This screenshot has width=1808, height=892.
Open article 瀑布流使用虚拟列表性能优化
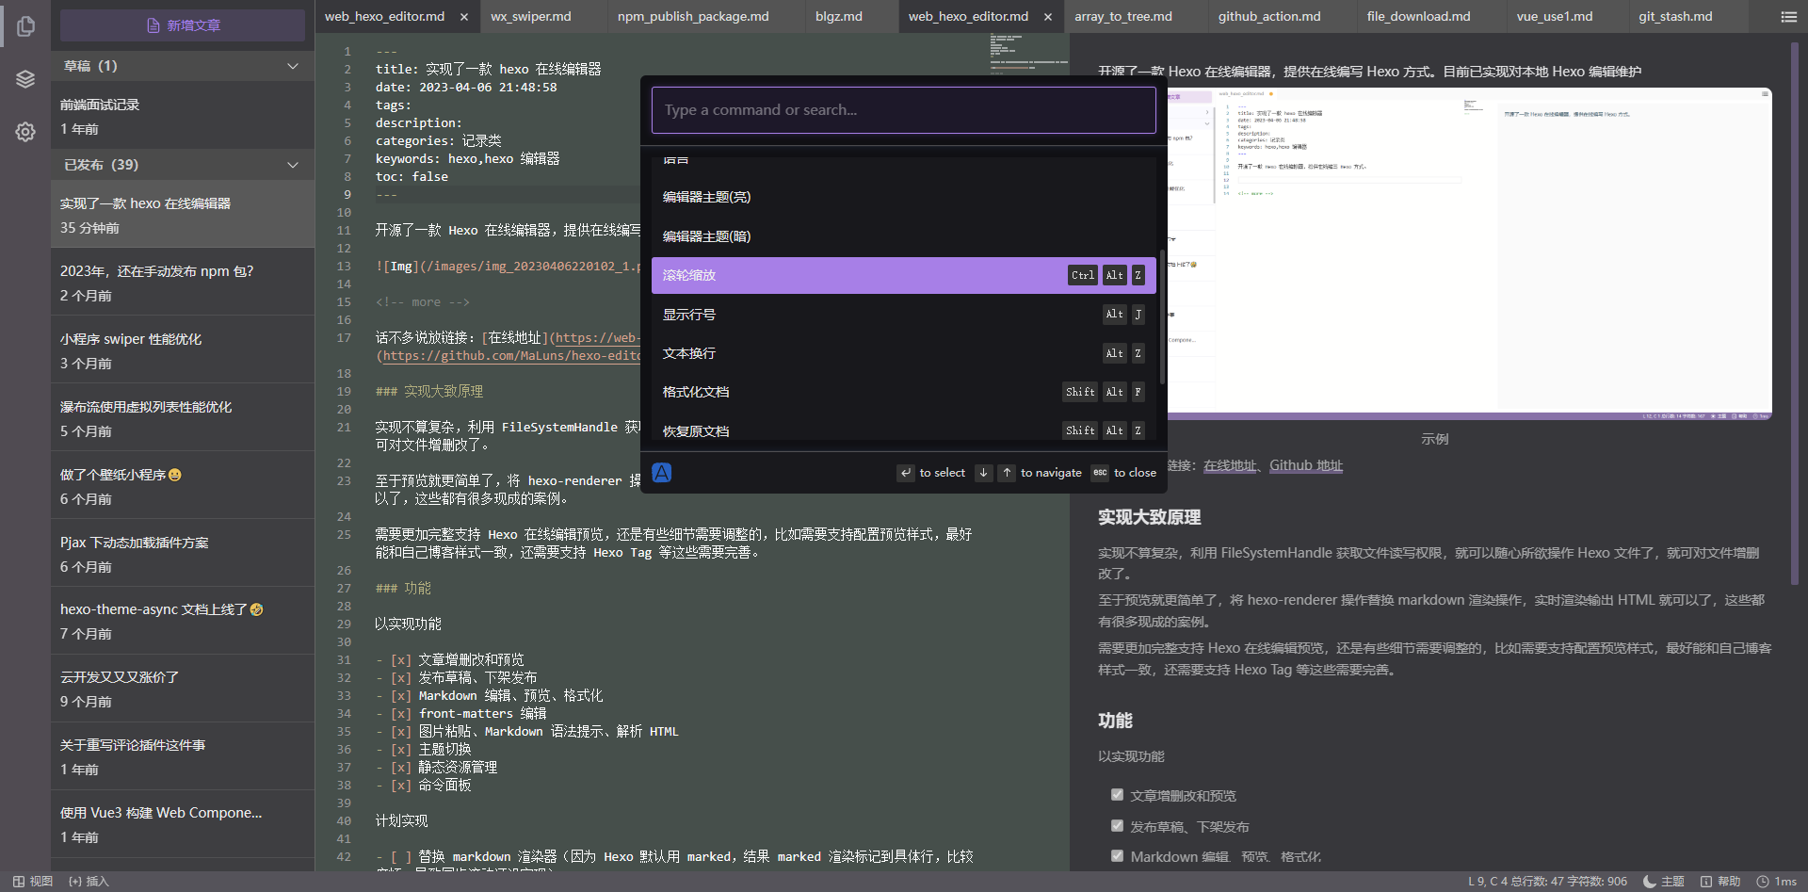[183, 418]
